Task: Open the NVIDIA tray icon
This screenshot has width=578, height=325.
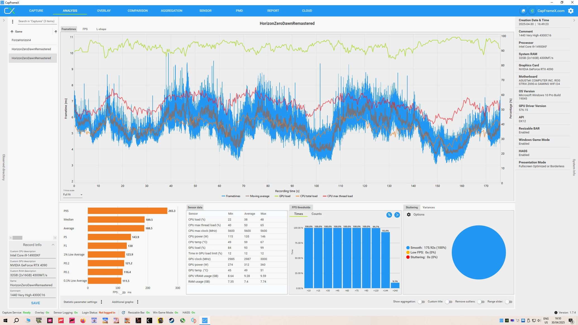Action: [x=507, y=321]
